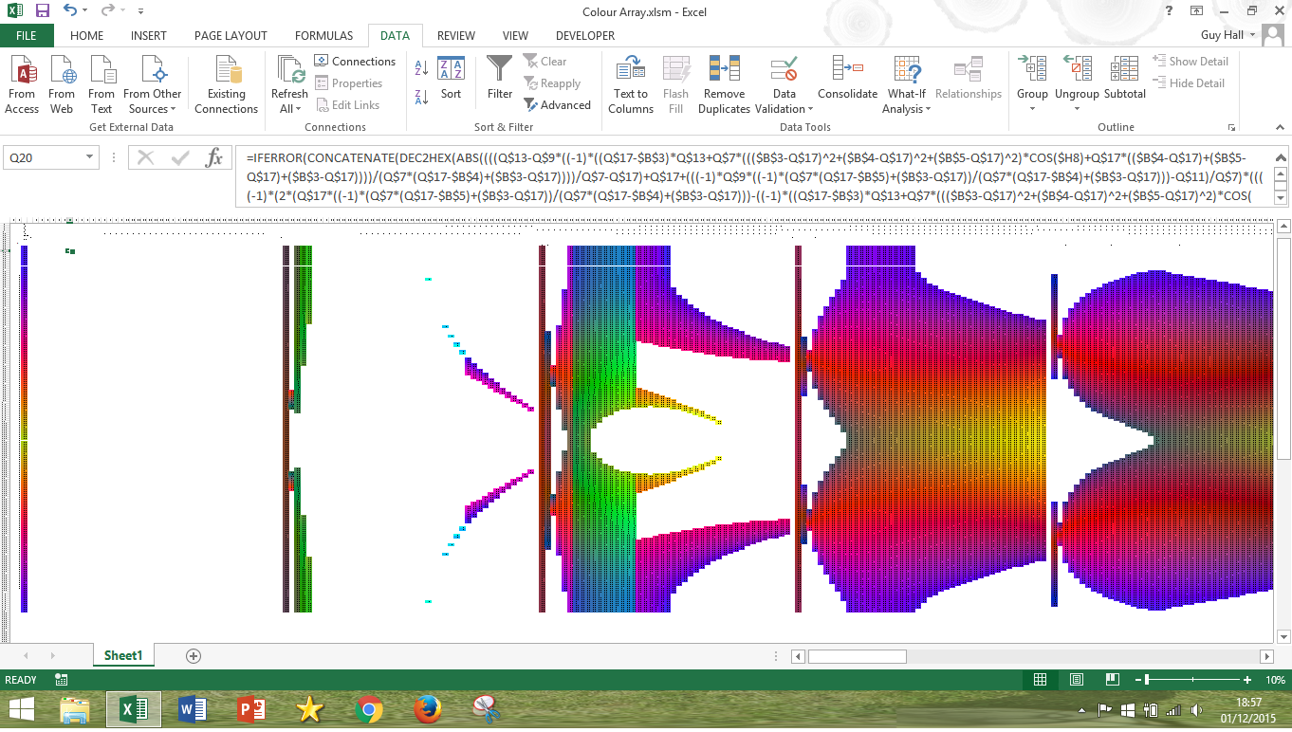Click 10% zoom level
The height and width of the screenshot is (732, 1292).
[x=1275, y=680]
